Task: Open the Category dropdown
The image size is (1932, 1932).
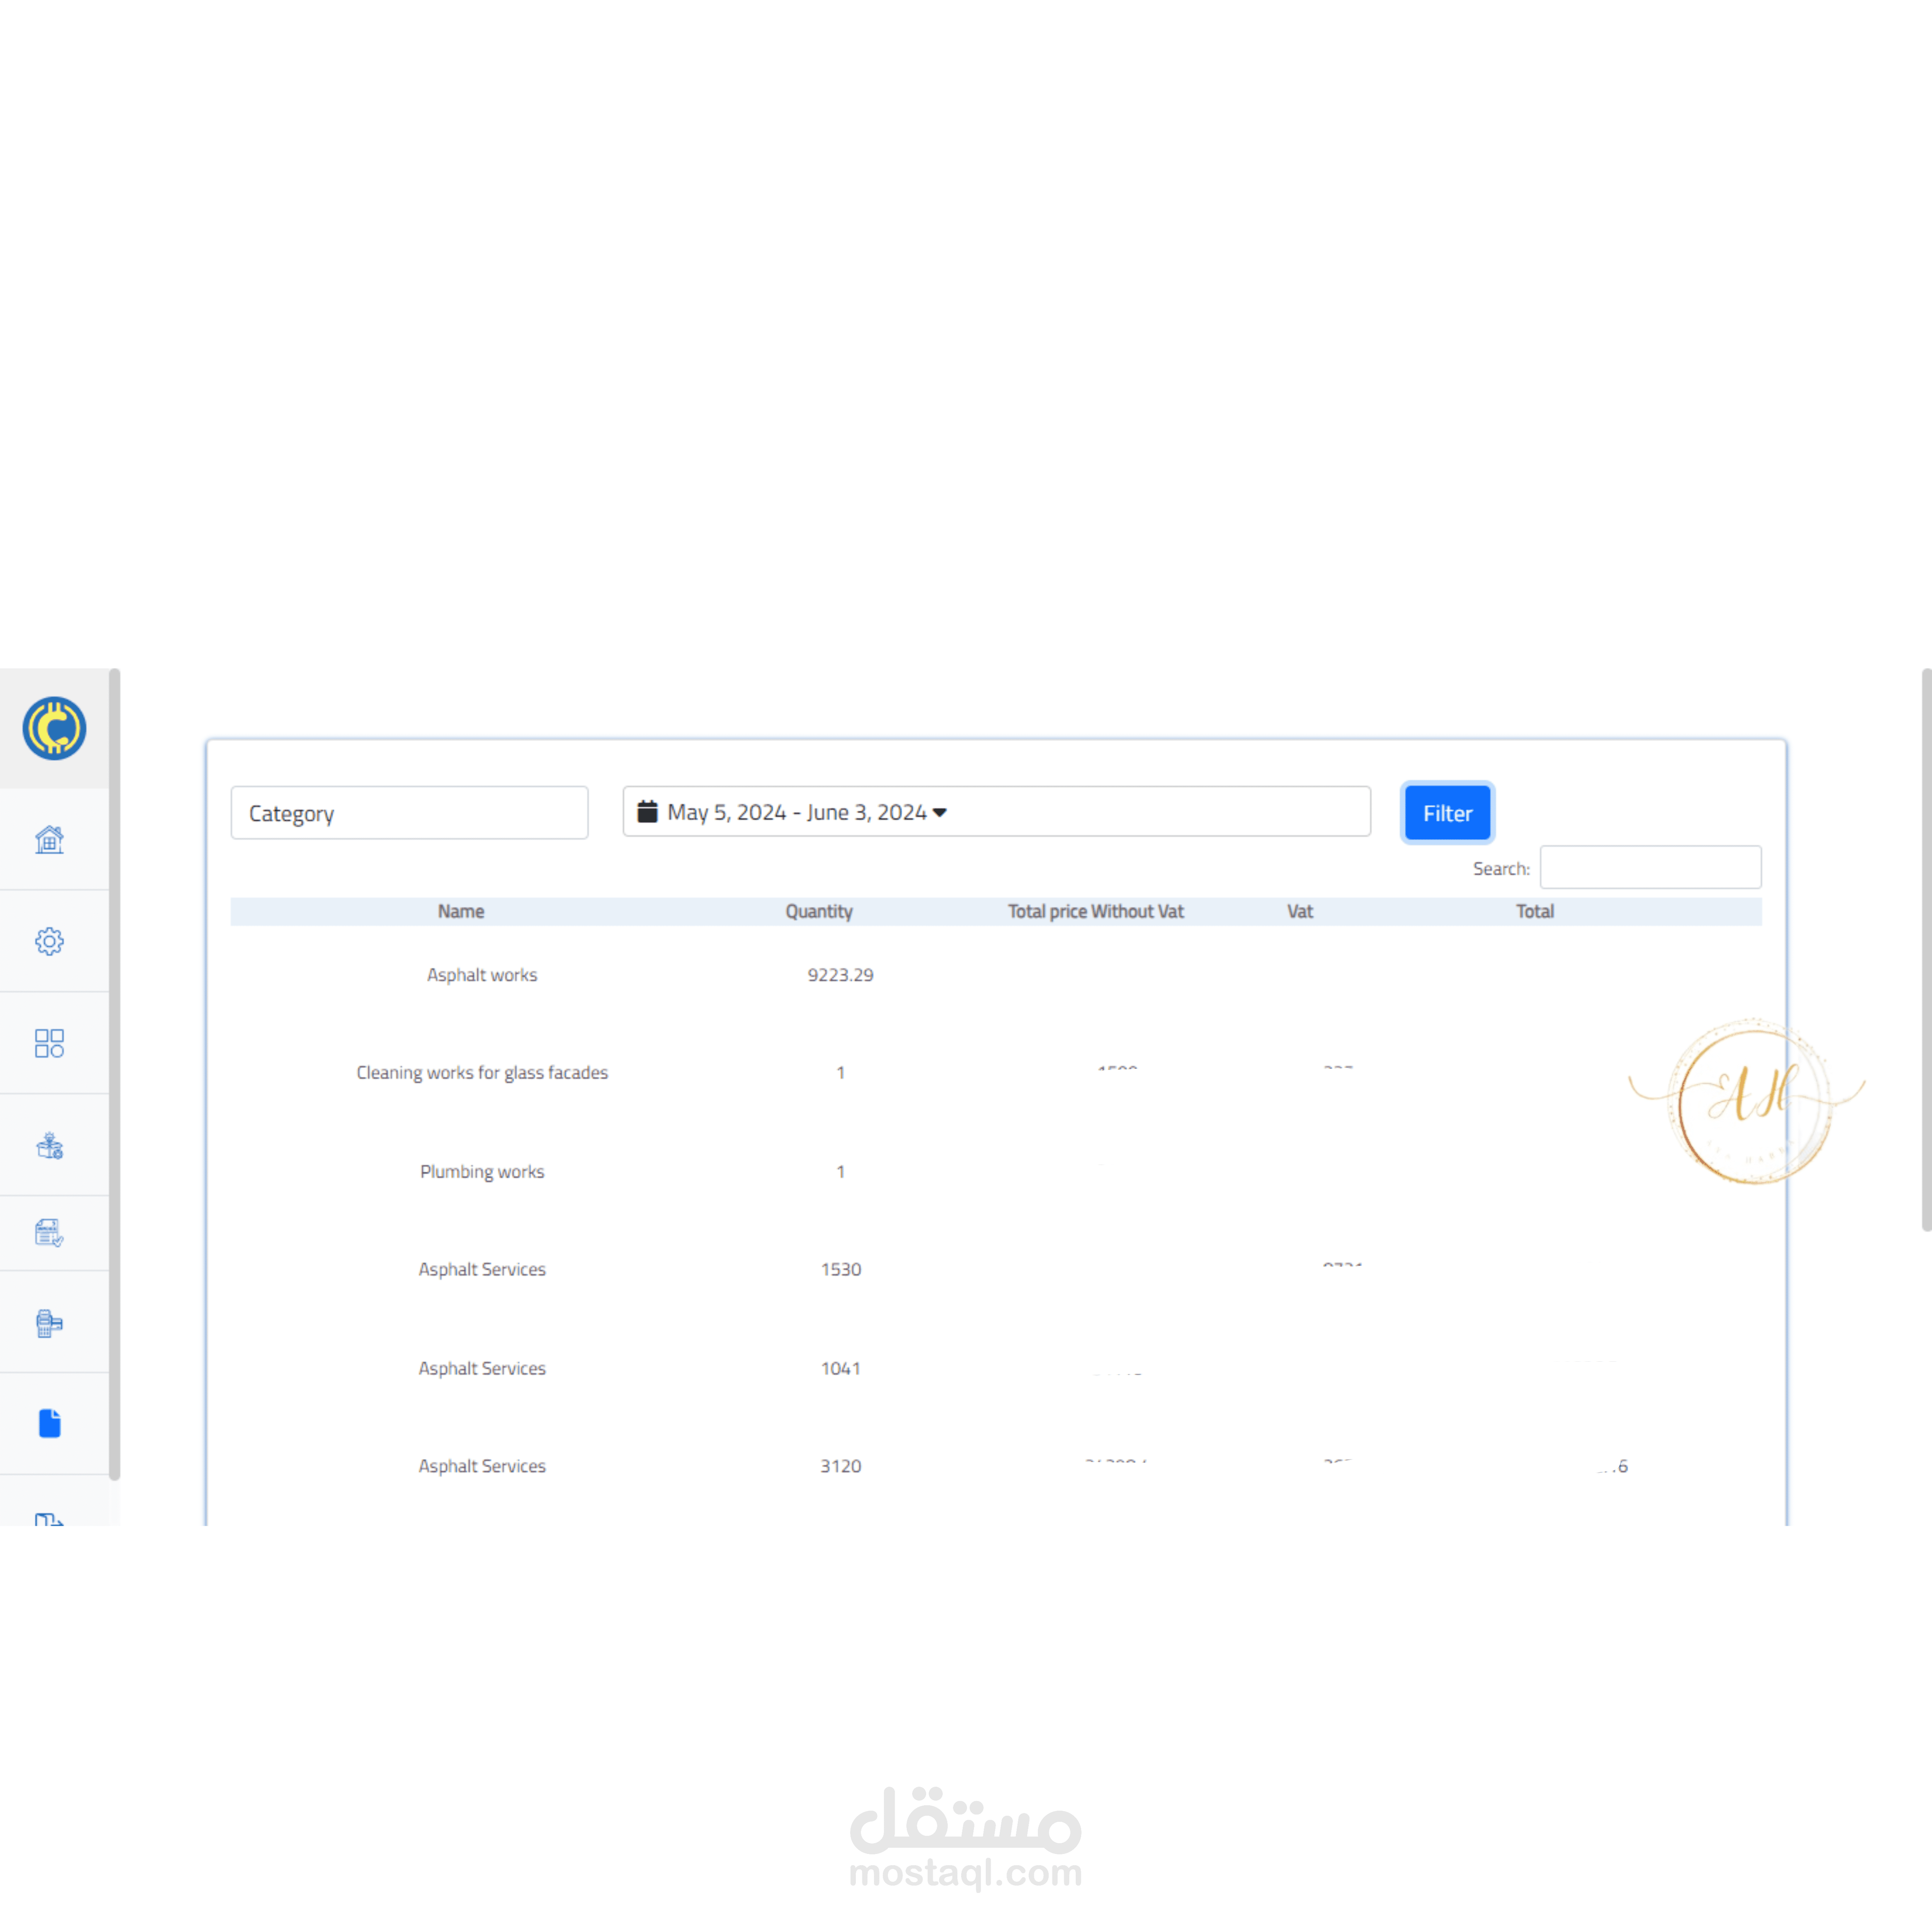Action: pos(409,813)
